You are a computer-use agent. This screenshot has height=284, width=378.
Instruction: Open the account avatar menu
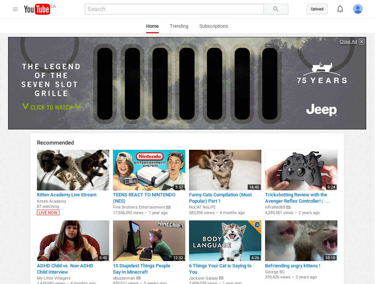click(358, 9)
